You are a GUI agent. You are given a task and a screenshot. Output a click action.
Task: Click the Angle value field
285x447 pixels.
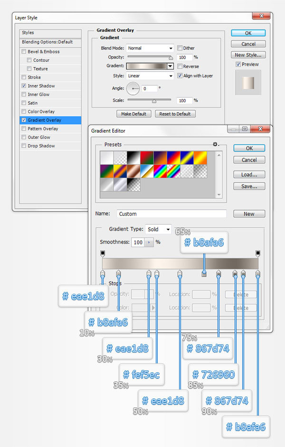tap(150, 88)
